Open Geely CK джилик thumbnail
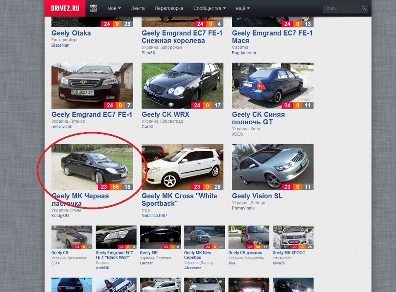 pos(249,237)
